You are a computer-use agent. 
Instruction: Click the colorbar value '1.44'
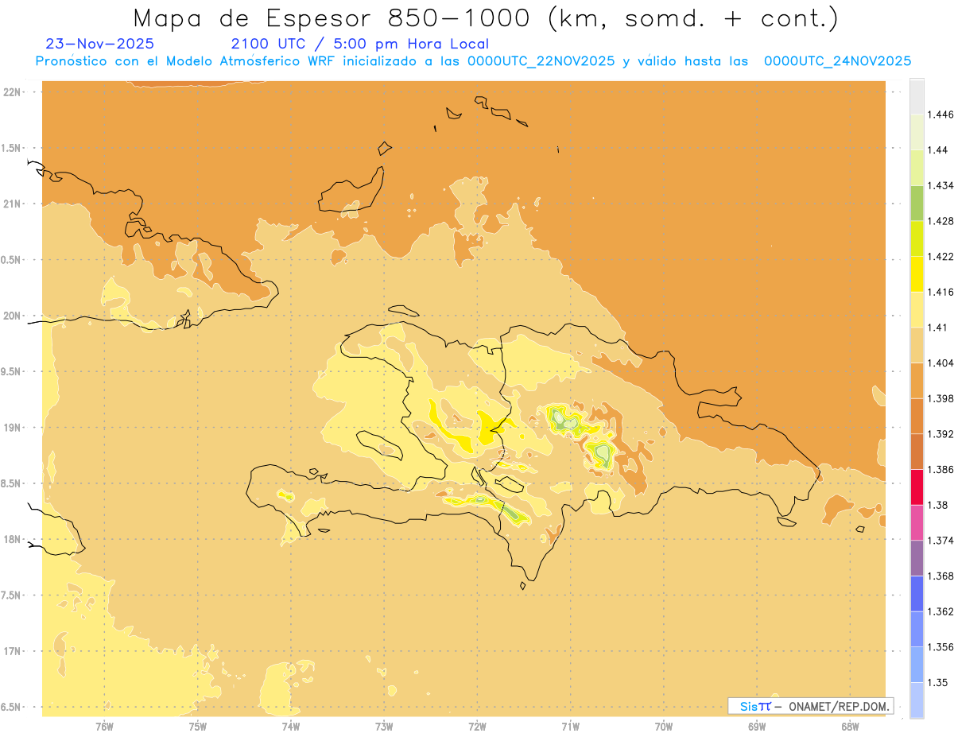(x=939, y=149)
